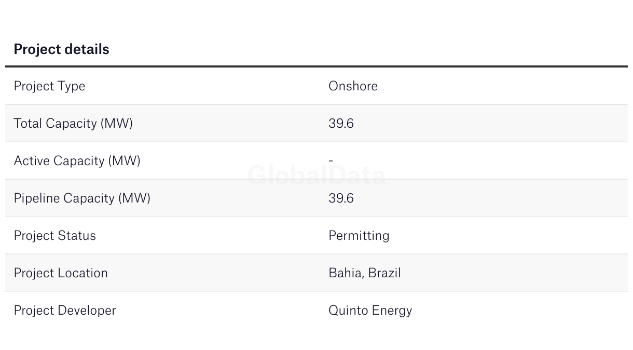633x350 pixels.
Task: Select the Pipeline Capacity (MW) label
Action: pyautogui.click(x=82, y=198)
